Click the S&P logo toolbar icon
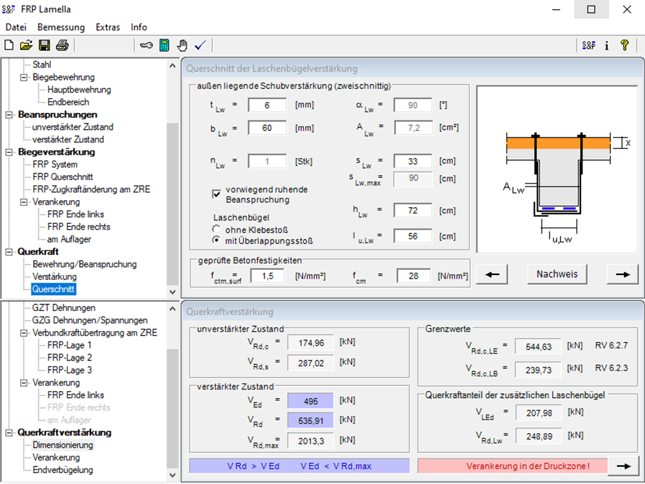This screenshot has width=645, height=484. coord(589,45)
